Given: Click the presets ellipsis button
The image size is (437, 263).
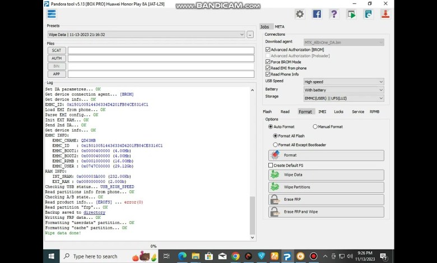Looking at the screenshot, I should coord(250,35).
